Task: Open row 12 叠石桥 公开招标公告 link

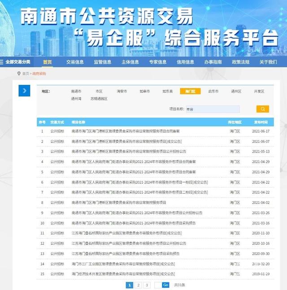Action: tap(129, 243)
